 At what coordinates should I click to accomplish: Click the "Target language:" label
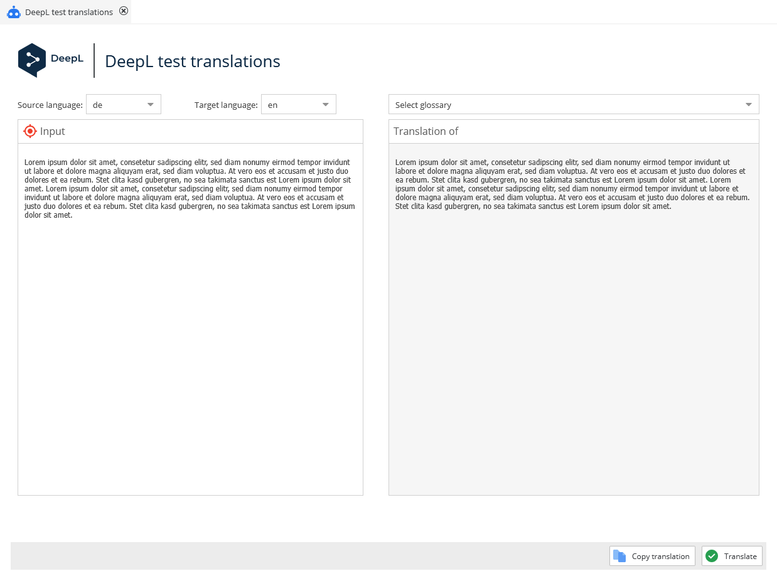[226, 105]
